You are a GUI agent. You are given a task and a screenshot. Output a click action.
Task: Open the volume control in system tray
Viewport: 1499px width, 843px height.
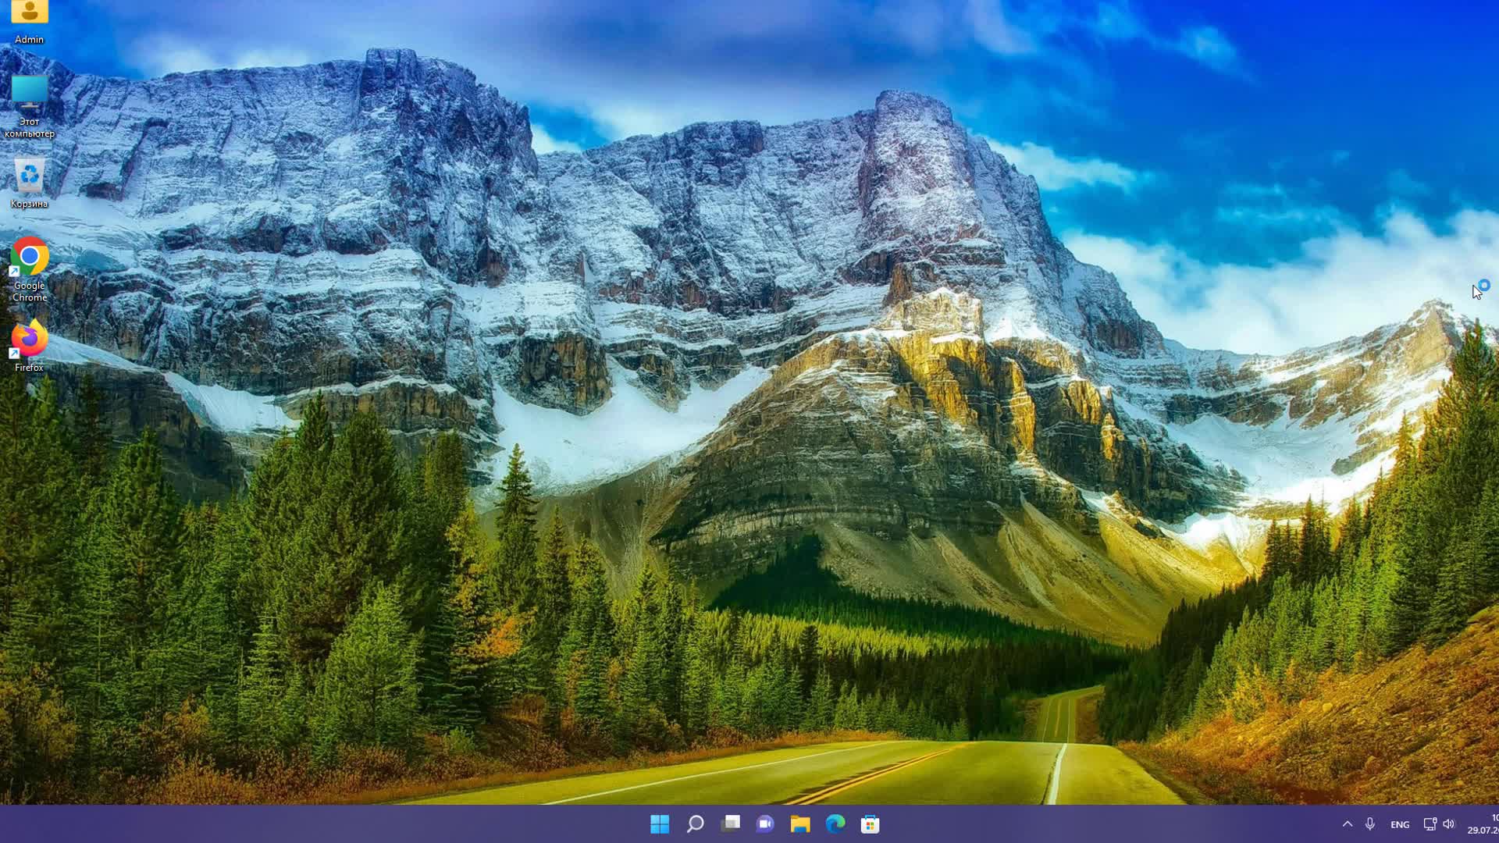(1448, 823)
